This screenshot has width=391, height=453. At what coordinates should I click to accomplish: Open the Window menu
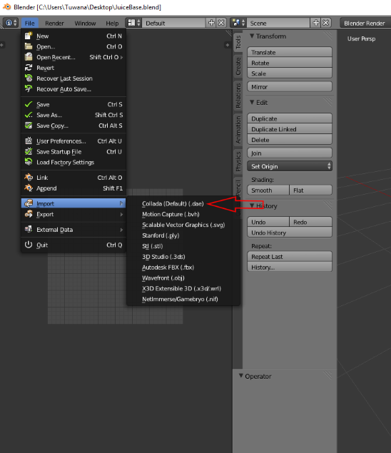pyautogui.click(x=85, y=23)
